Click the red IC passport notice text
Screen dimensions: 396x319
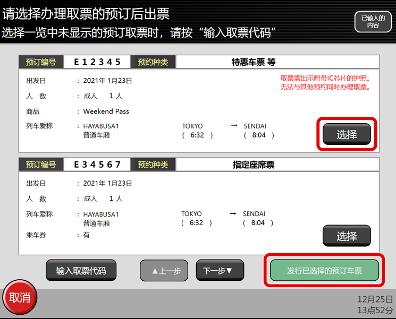tap(325, 83)
